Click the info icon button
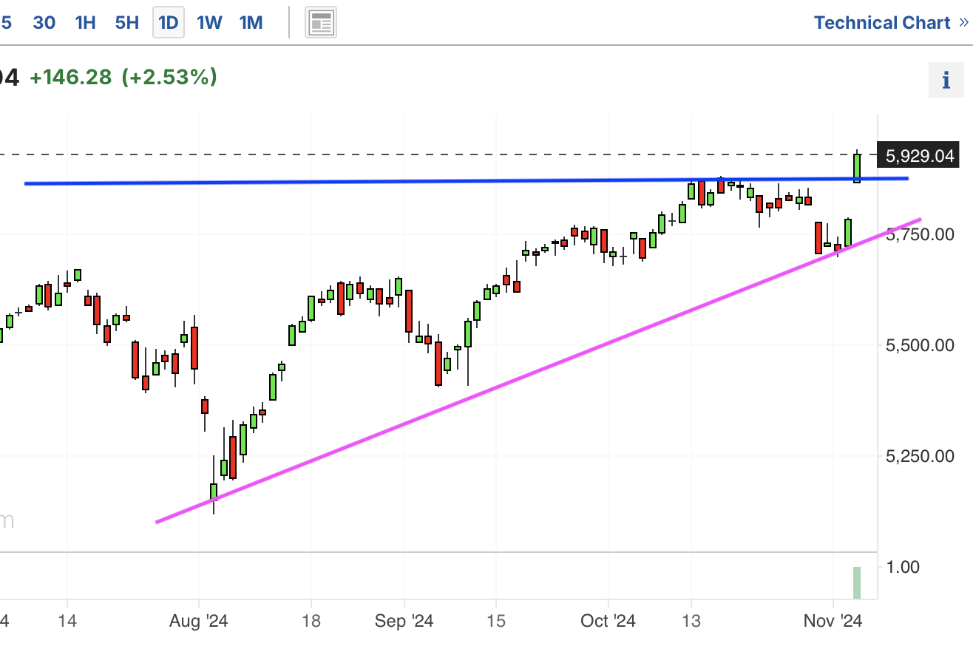This screenshot has height=646, width=973. point(946,80)
